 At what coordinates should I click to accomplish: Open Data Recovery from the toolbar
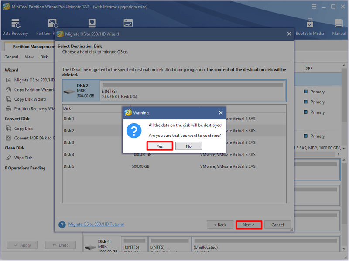click(15, 27)
